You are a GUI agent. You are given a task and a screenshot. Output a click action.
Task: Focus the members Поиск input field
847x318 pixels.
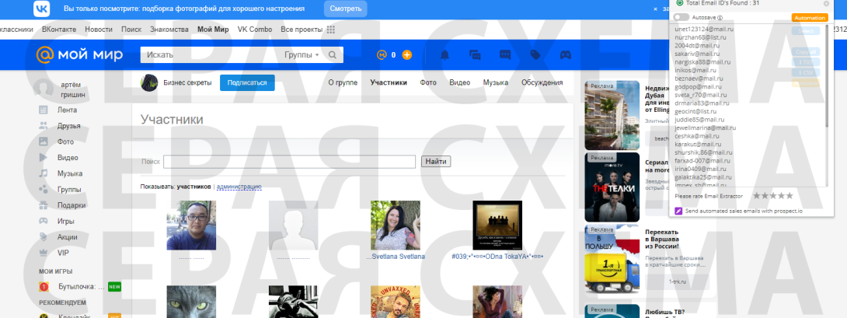point(290,161)
